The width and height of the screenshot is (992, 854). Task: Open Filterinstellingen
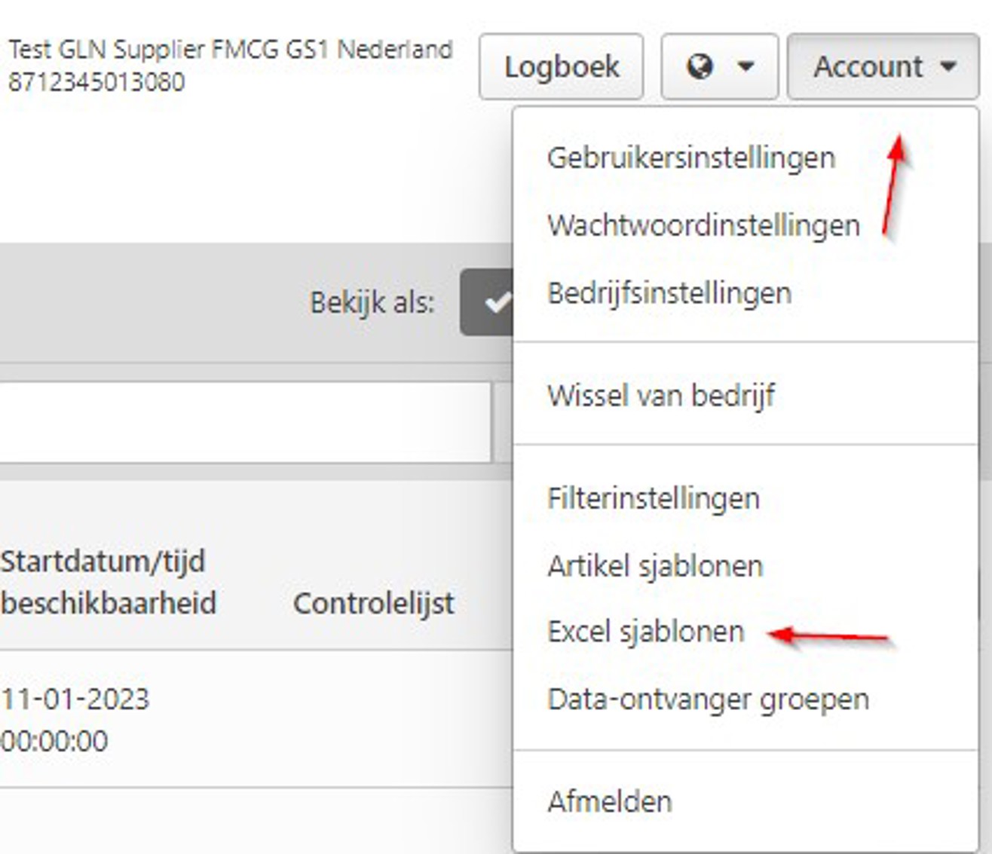tap(654, 498)
